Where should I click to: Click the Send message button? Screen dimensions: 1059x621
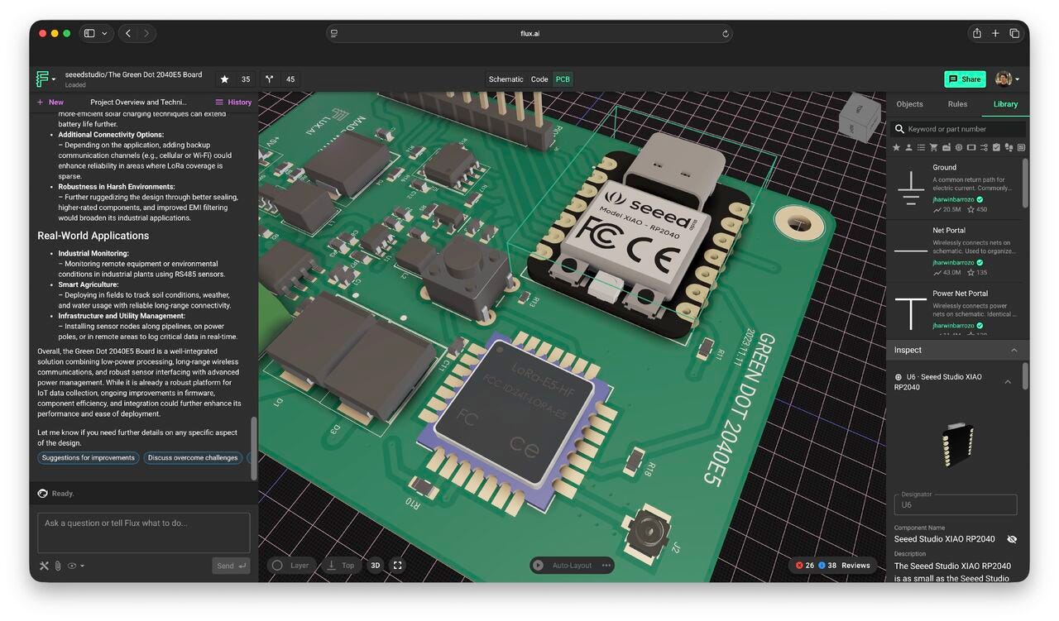pyautogui.click(x=231, y=566)
